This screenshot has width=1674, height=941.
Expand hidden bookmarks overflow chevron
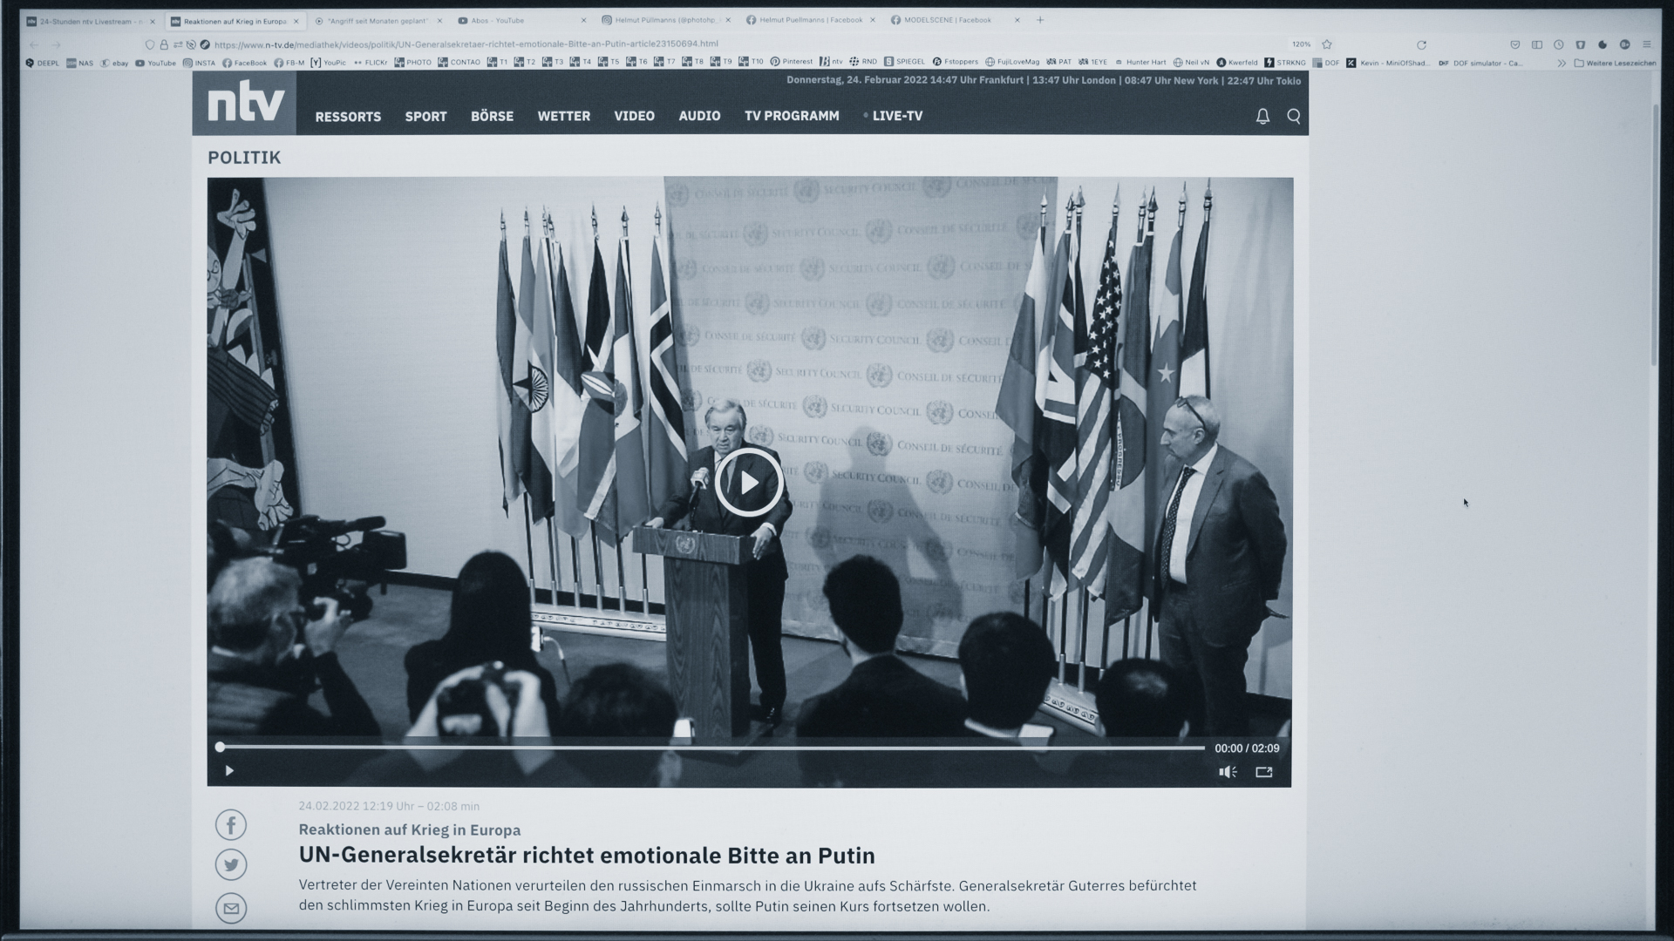pyautogui.click(x=1562, y=63)
